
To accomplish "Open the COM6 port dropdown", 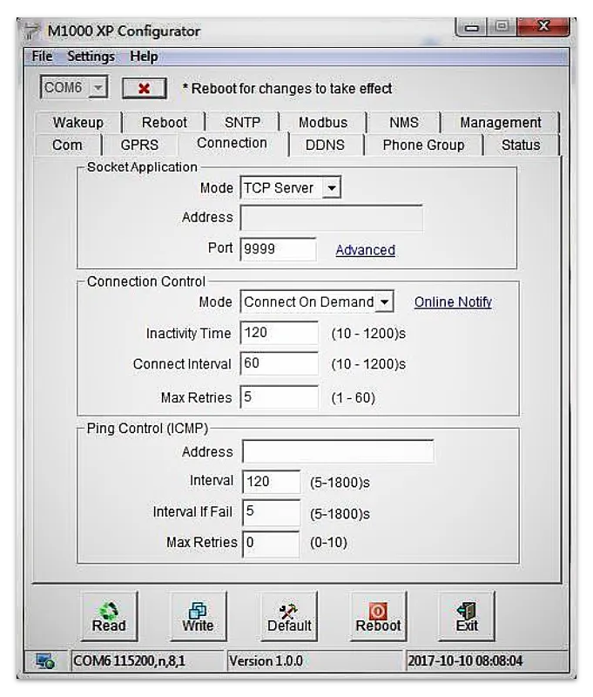I will pos(98,87).
